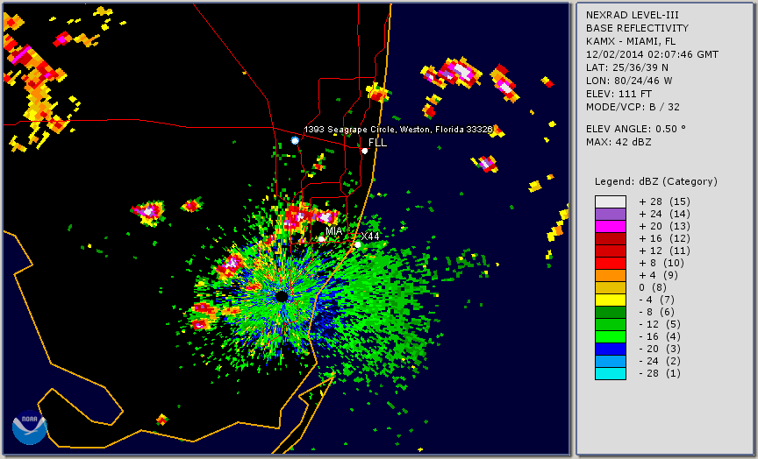Click the MIA map label

(x=334, y=231)
